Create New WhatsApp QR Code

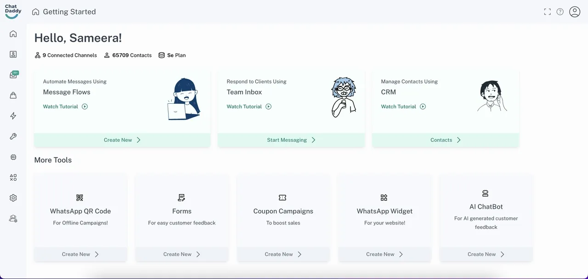80,254
